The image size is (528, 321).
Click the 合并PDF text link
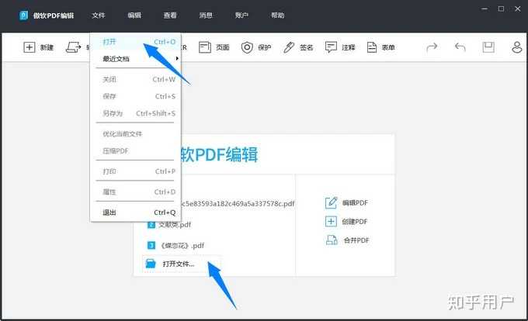(356, 240)
